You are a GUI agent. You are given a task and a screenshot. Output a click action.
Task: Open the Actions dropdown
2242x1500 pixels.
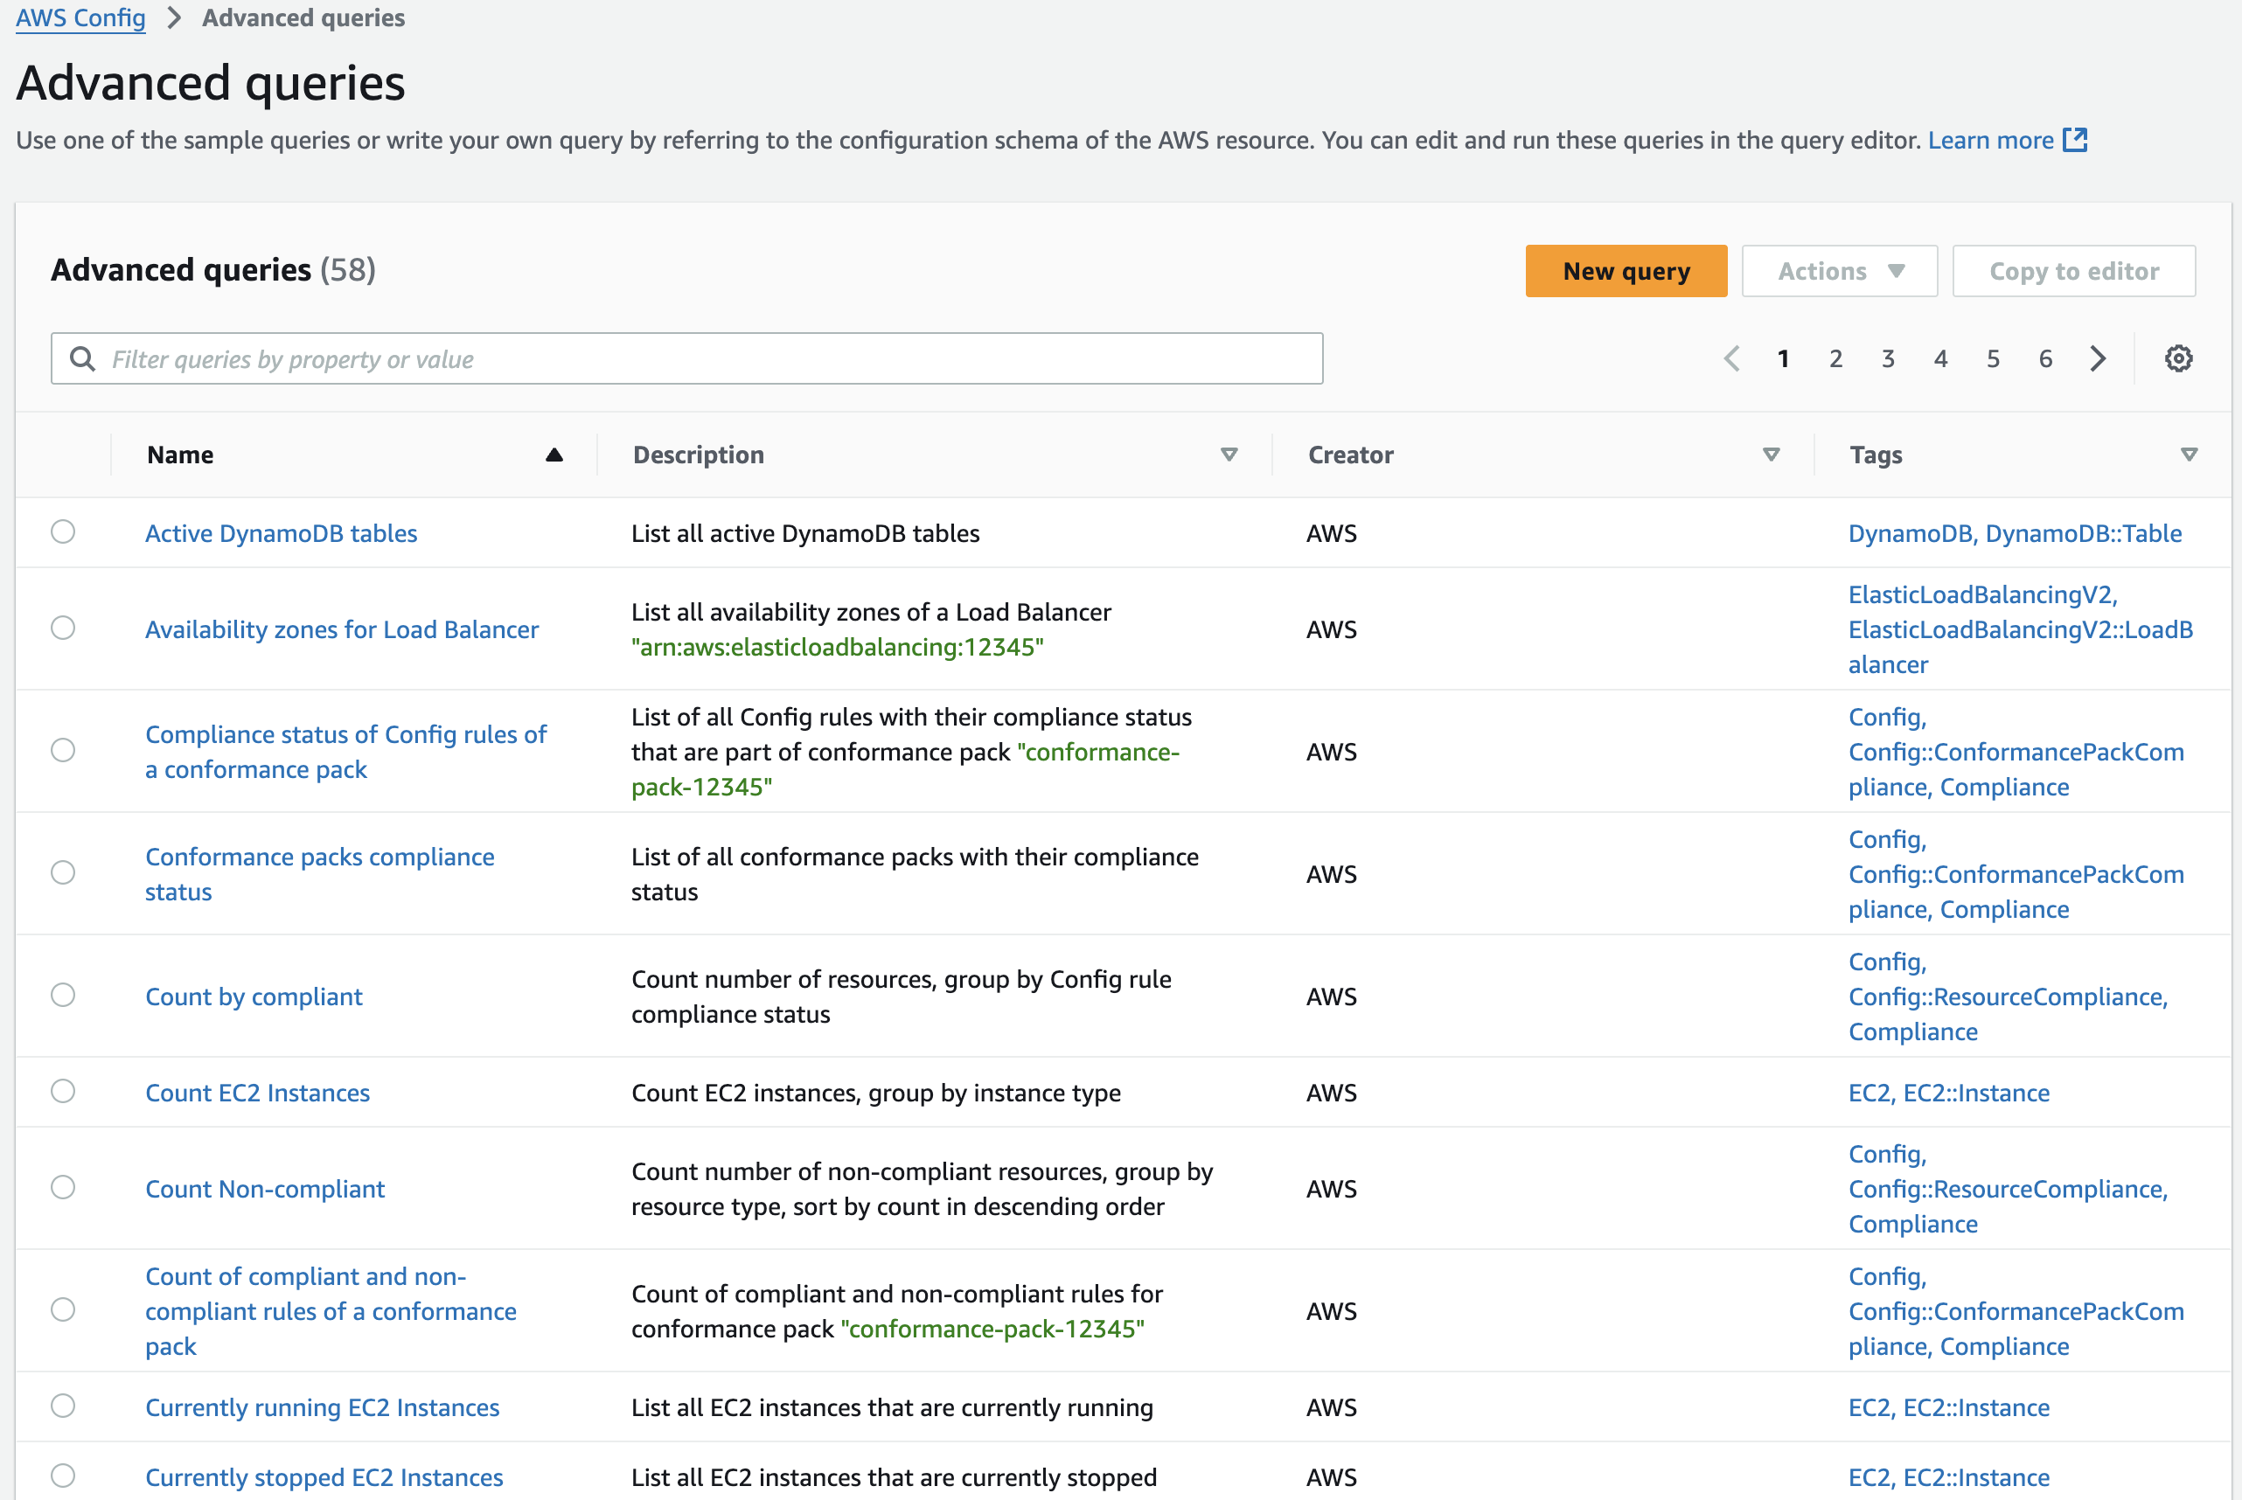pyautogui.click(x=1838, y=272)
